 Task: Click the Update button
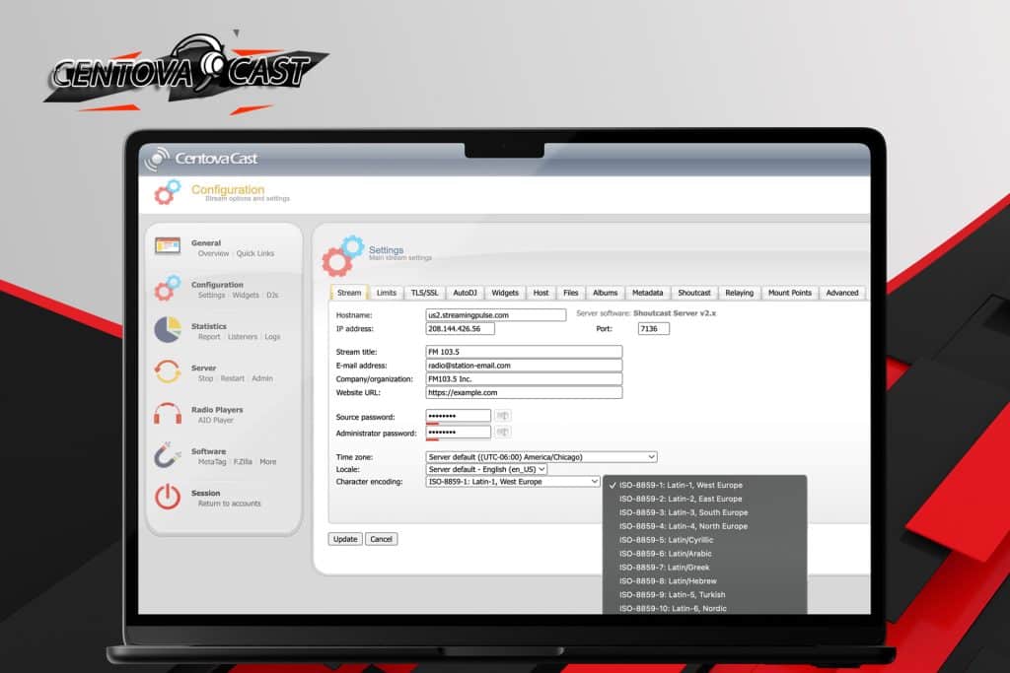344,539
